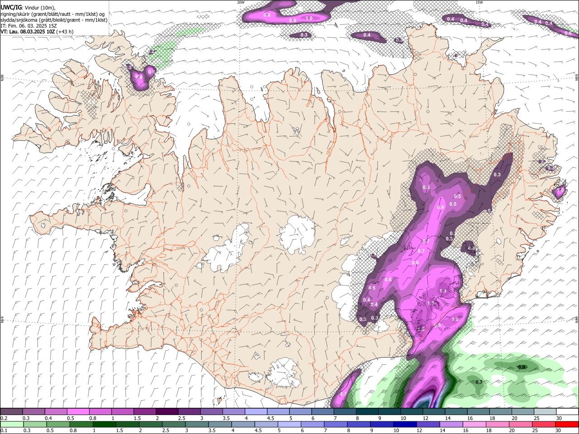Pick lower legend swatch between 1 and 1.5
The width and height of the screenshot is (579, 434).
click(104, 424)
